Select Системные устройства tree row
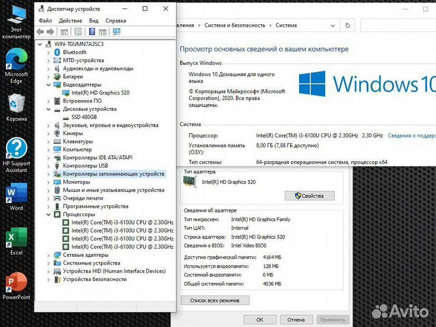The image size is (436, 327). [91, 263]
